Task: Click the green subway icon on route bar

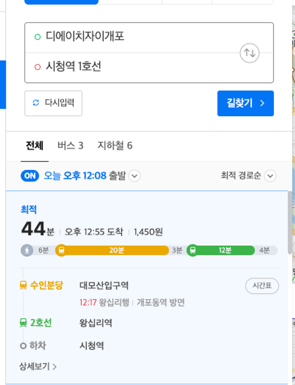Action: click(x=193, y=250)
